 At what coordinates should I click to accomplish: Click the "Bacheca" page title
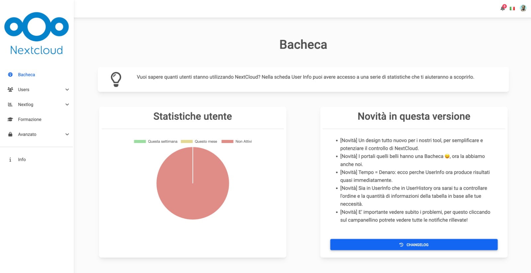point(303,44)
